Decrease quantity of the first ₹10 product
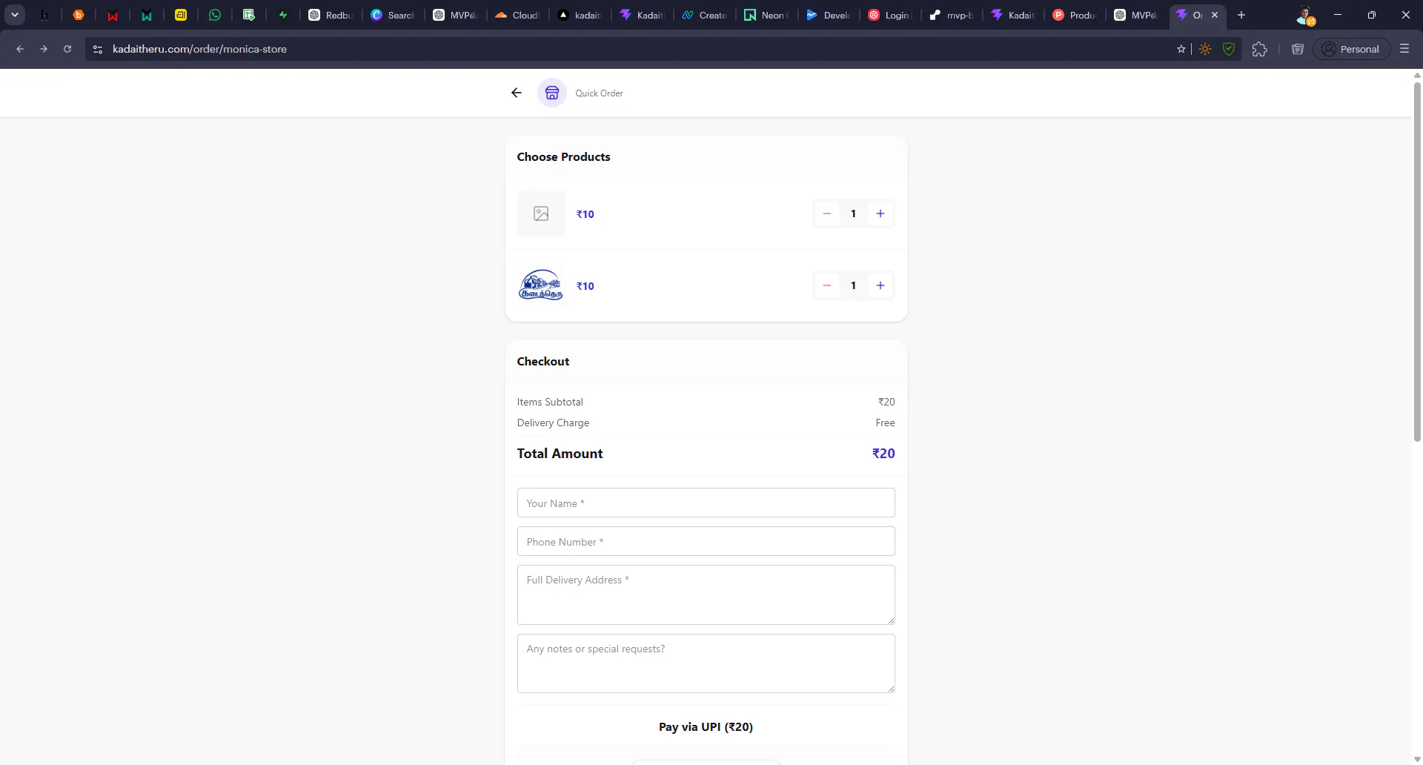The height and width of the screenshot is (765, 1423). click(x=827, y=213)
